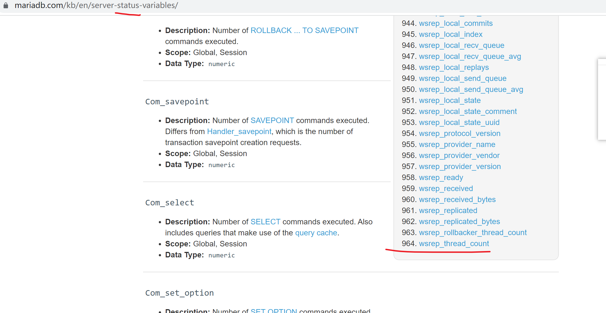Open the SET OPTION link

273,311
